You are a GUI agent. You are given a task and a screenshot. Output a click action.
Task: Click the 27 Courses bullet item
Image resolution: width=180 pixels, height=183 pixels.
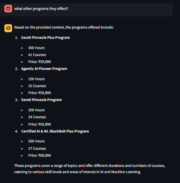pos(37,149)
